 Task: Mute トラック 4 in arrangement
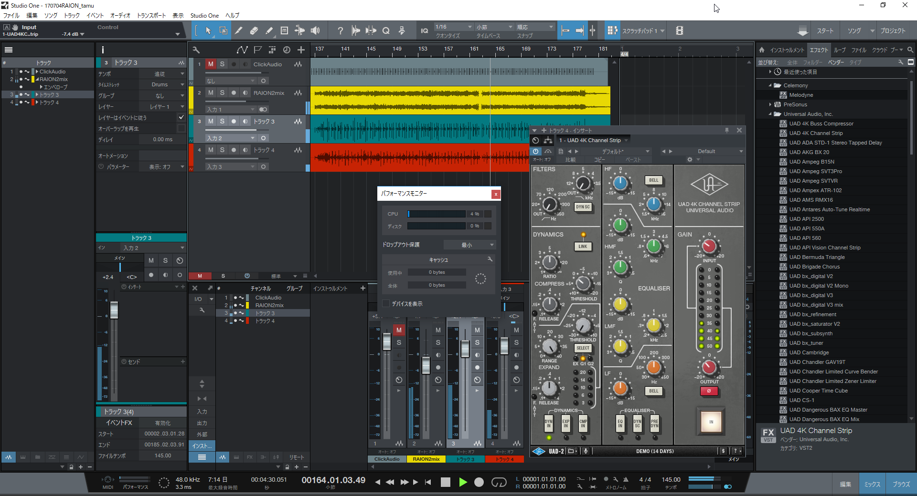tap(211, 150)
